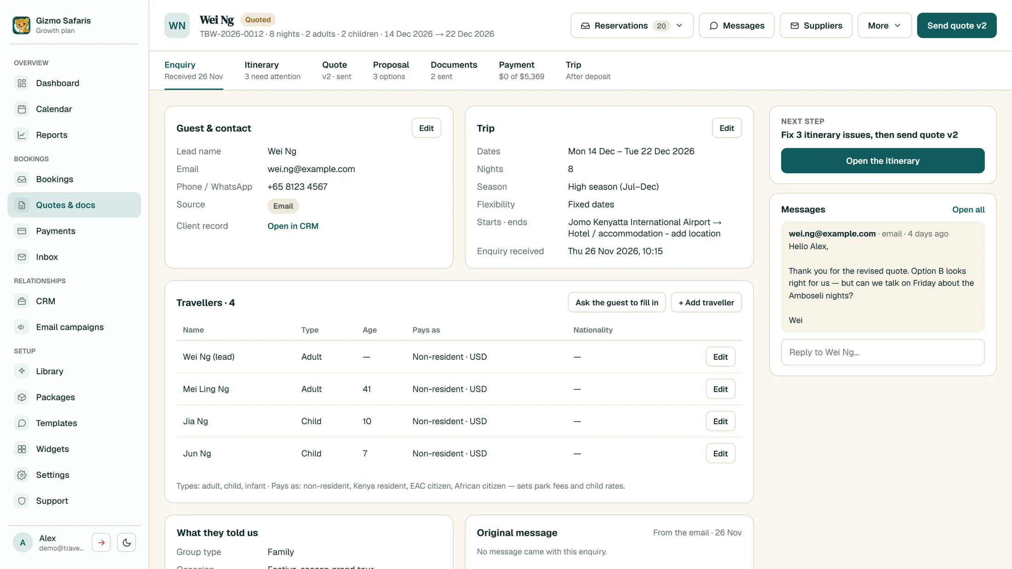Viewport: 1012px width, 569px height.
Task: Open the Proposal tab
Action: pos(391,70)
